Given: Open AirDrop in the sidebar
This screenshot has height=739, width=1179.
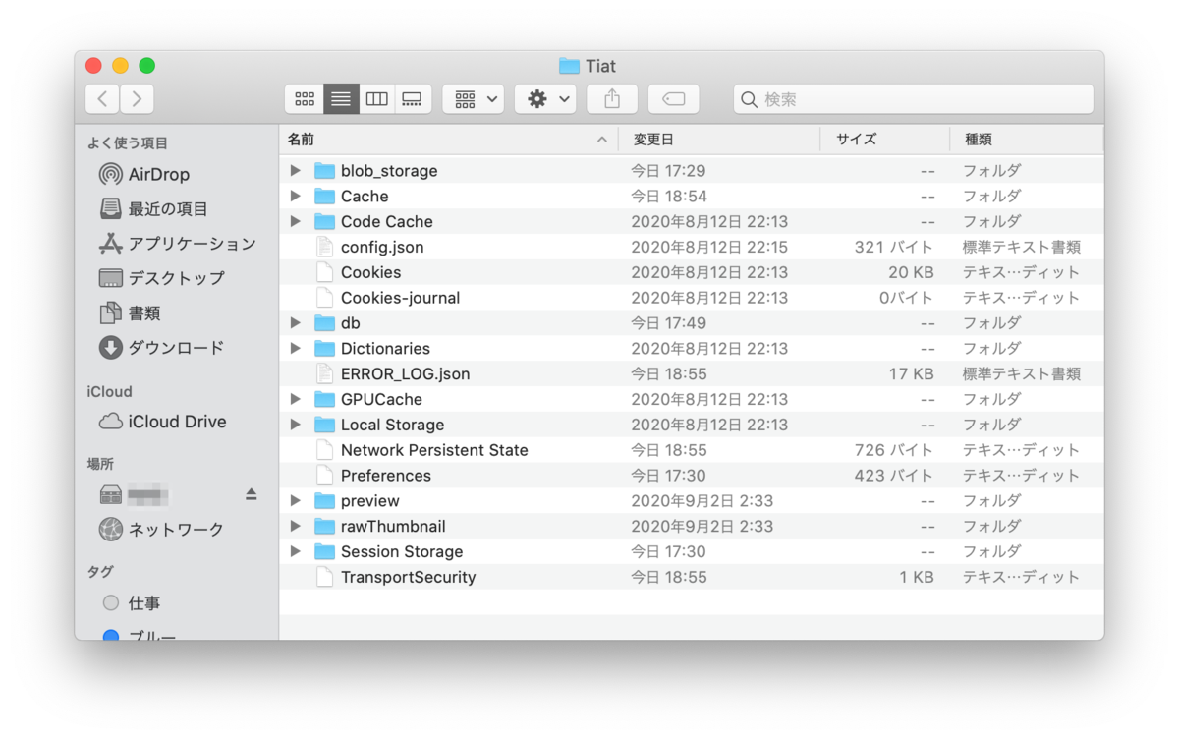Looking at the screenshot, I should click(x=144, y=175).
